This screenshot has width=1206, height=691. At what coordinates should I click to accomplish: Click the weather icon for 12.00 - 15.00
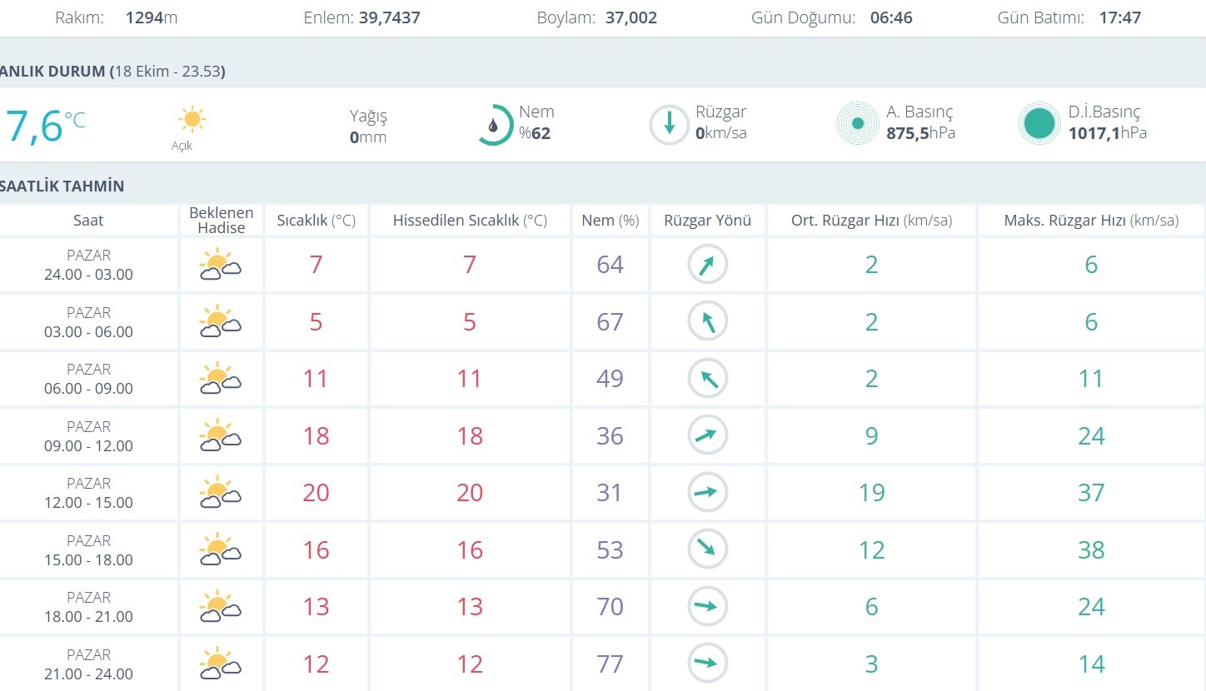tap(220, 492)
